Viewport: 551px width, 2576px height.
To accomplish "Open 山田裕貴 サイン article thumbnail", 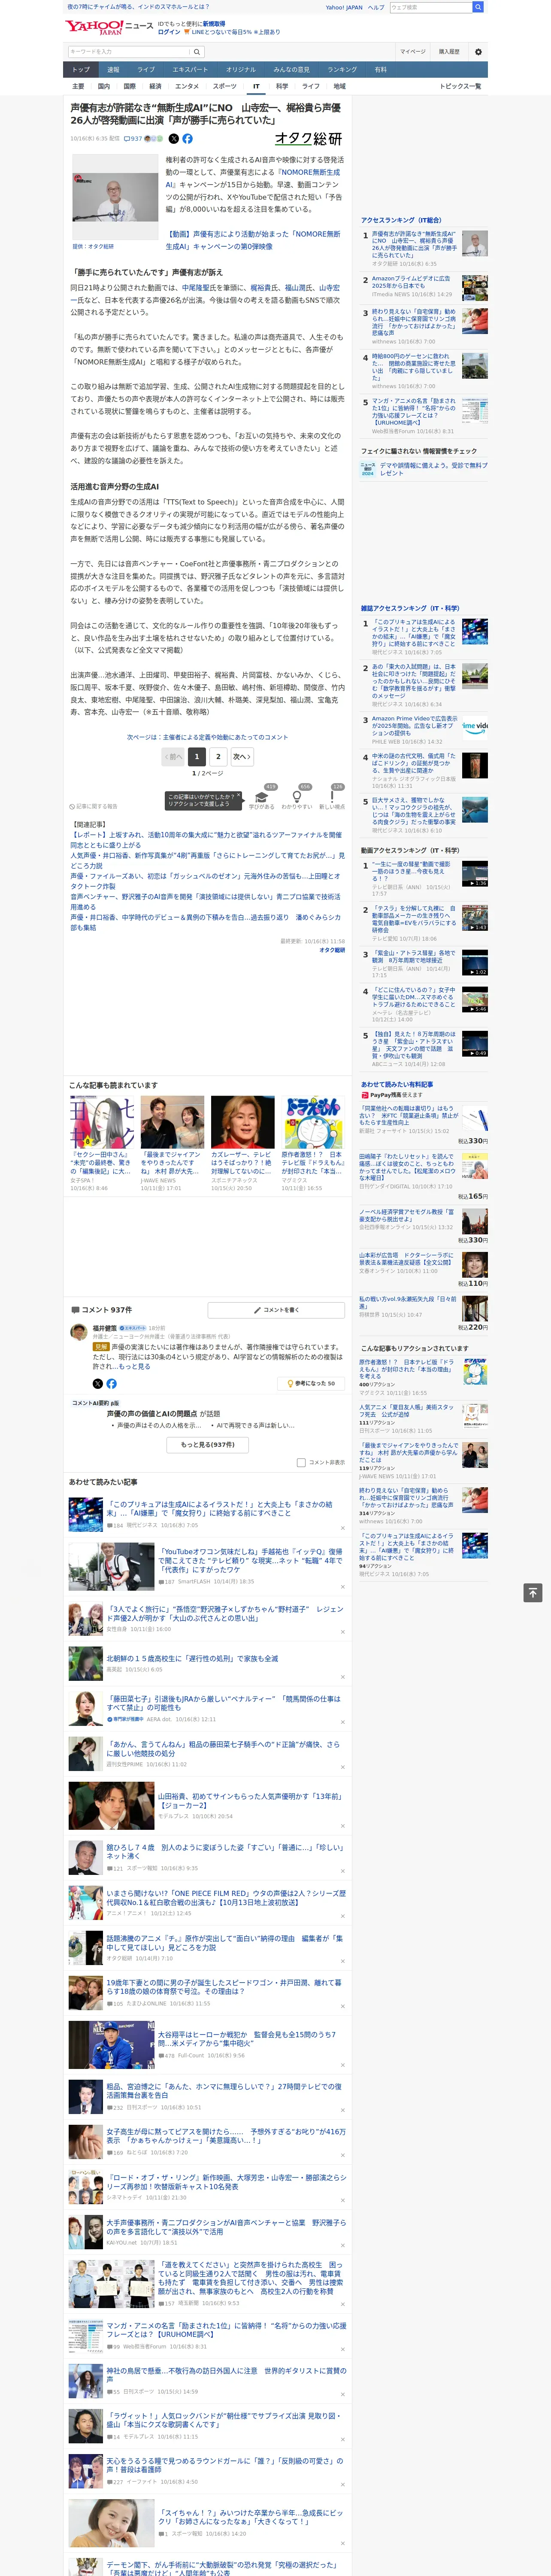I will [111, 1806].
